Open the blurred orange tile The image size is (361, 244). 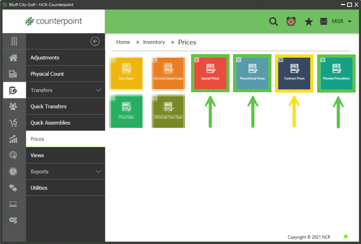(168, 73)
